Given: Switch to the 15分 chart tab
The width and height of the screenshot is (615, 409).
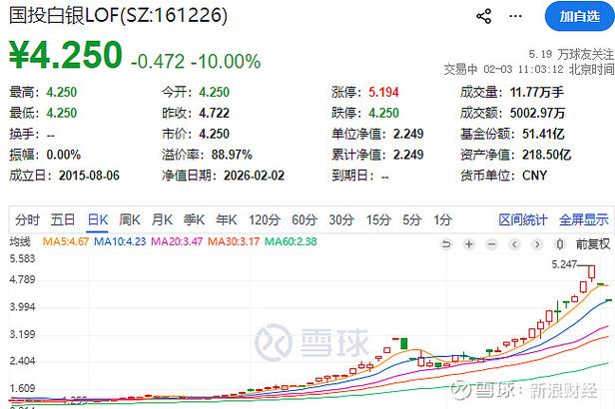Looking at the screenshot, I should coord(378,219).
